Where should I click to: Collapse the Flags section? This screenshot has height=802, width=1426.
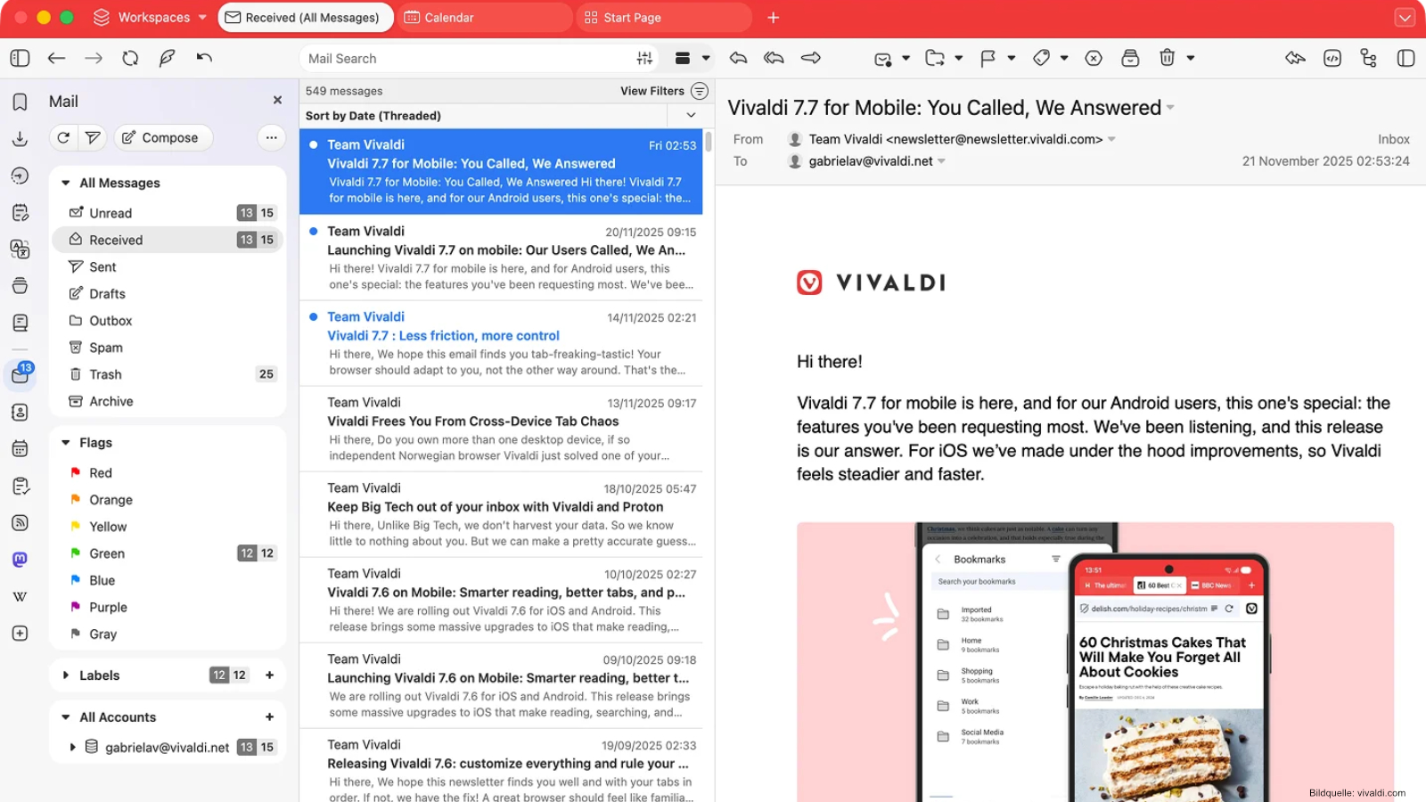[x=65, y=443]
